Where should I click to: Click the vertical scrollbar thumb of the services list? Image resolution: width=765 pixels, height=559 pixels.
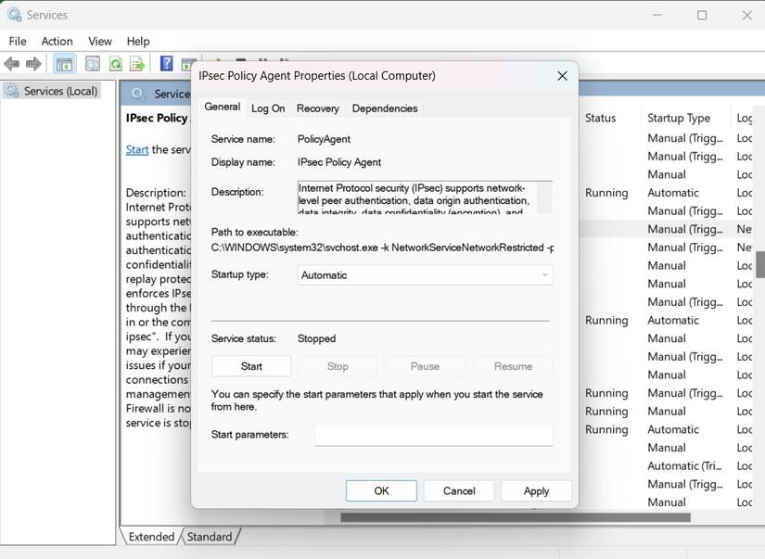(x=760, y=264)
